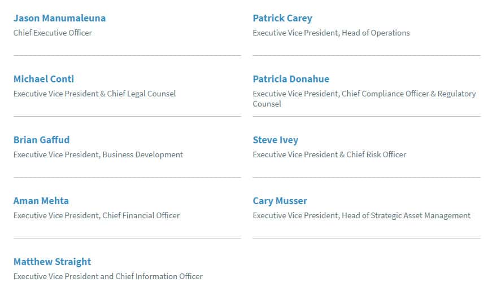Open the Cary Musser link

coord(280,201)
